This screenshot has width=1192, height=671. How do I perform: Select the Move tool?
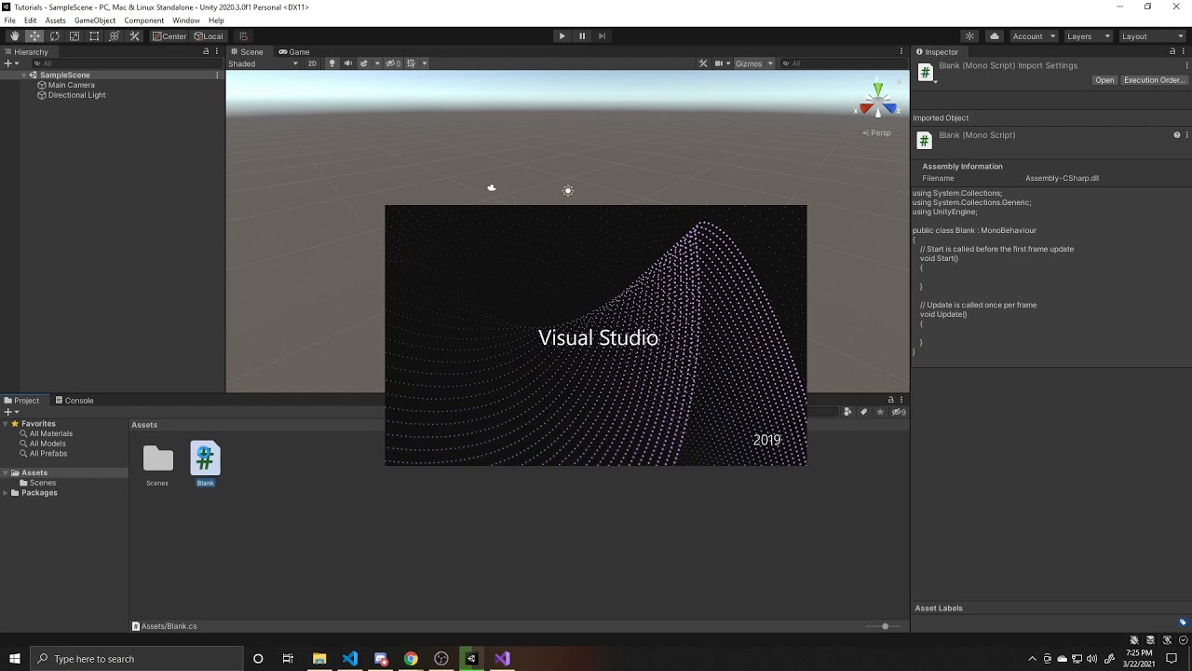tap(34, 36)
